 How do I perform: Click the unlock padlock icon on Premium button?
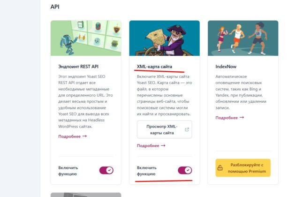click(x=220, y=168)
